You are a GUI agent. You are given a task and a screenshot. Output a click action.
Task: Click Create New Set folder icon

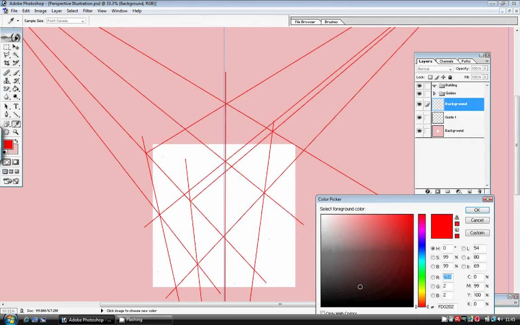click(x=448, y=192)
